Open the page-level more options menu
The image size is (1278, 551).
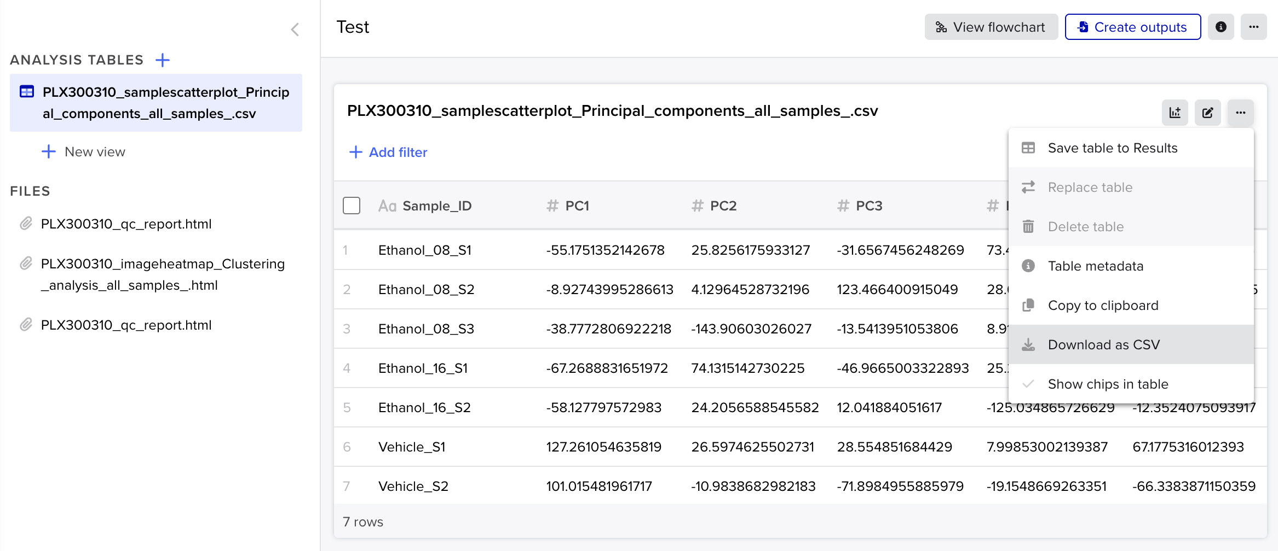(1253, 27)
